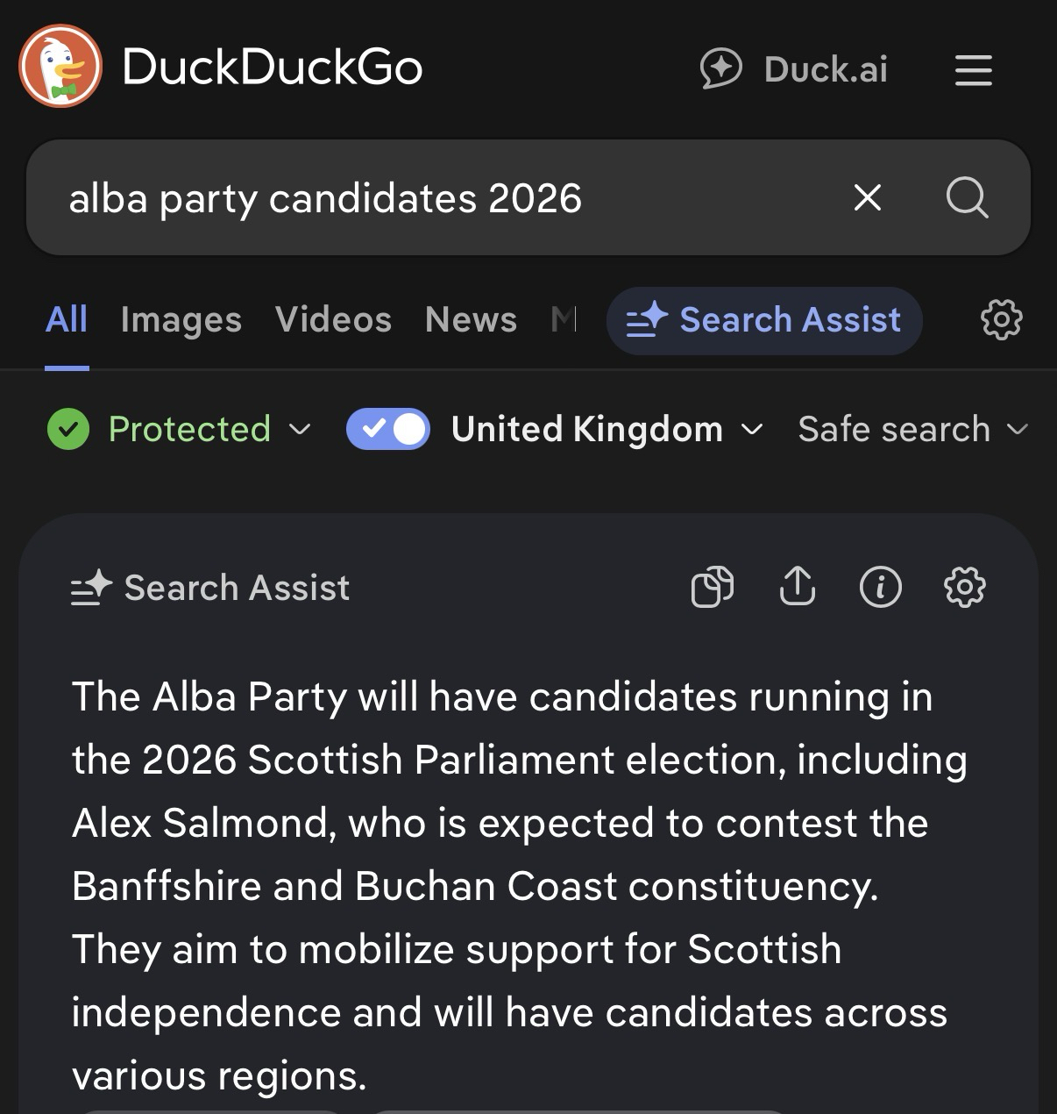Open the hamburger menu icon
Image resolution: width=1057 pixels, height=1114 pixels.
pos(973,70)
